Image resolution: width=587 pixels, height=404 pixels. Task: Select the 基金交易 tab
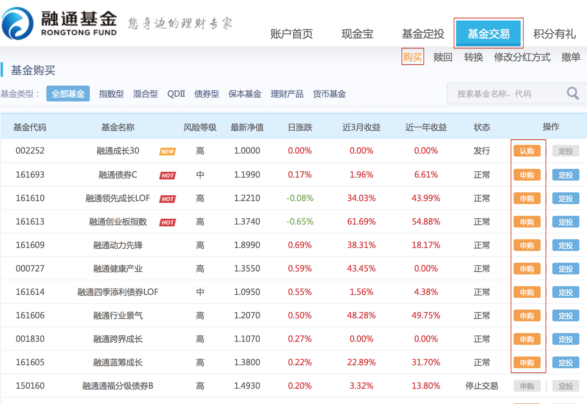click(x=488, y=33)
